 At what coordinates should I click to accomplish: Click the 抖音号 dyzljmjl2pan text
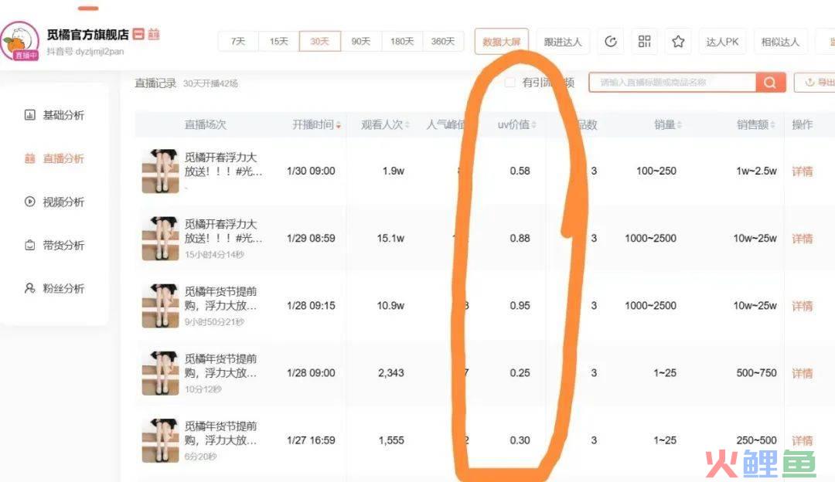85,52
